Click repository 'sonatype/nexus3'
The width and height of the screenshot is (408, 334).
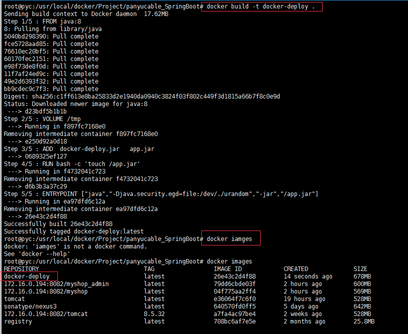[30, 306]
